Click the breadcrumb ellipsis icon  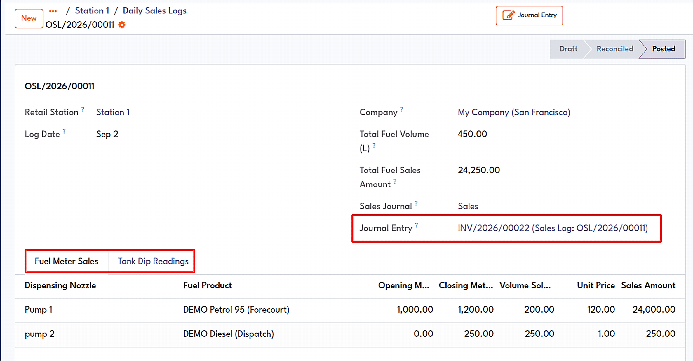53,11
